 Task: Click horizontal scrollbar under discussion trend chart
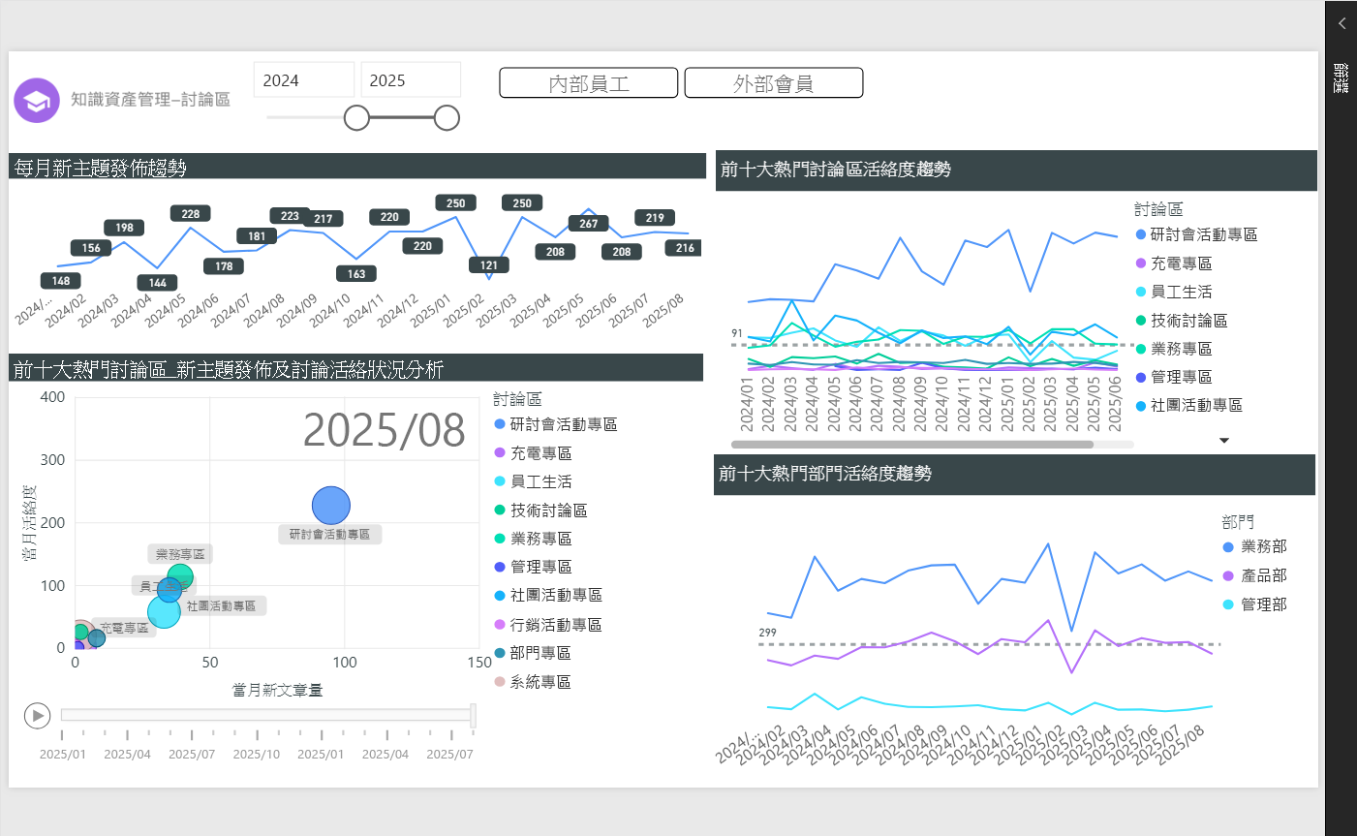pyautogui.click(x=911, y=445)
